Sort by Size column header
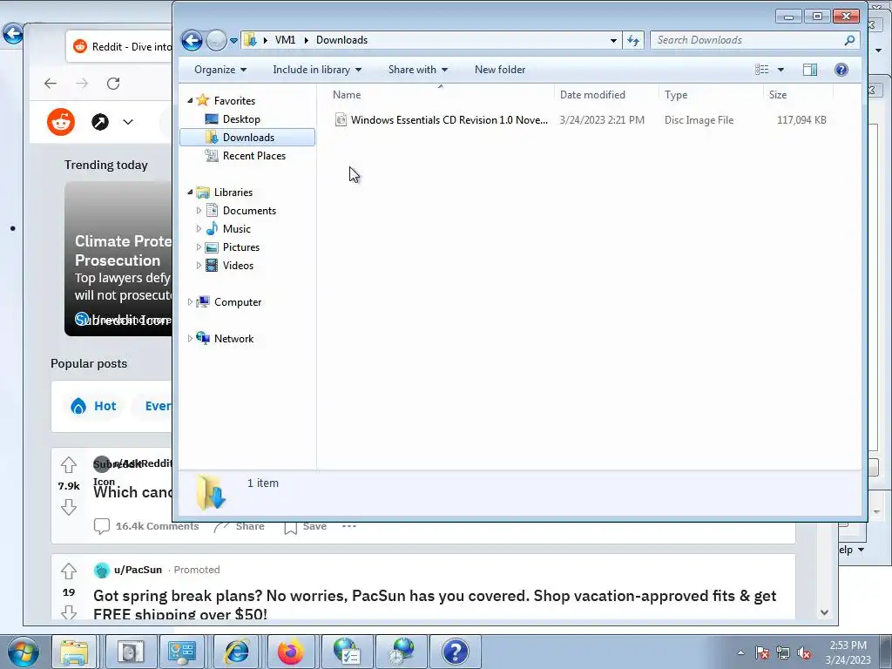The height and width of the screenshot is (669, 892). pos(798,95)
